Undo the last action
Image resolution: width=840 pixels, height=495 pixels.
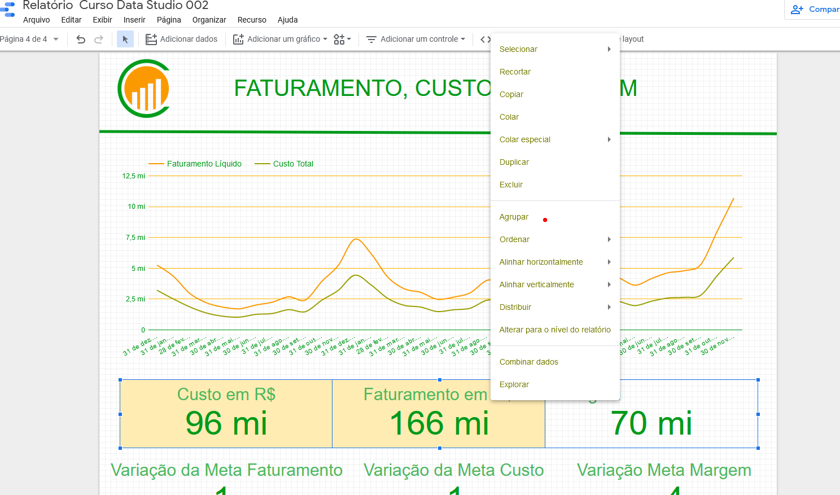pos(81,39)
